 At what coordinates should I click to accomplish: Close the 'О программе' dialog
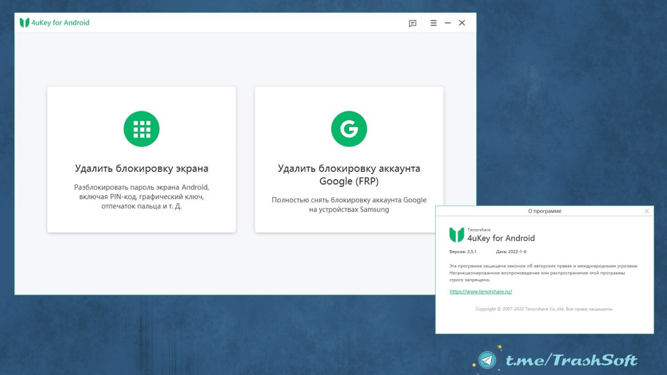(647, 211)
